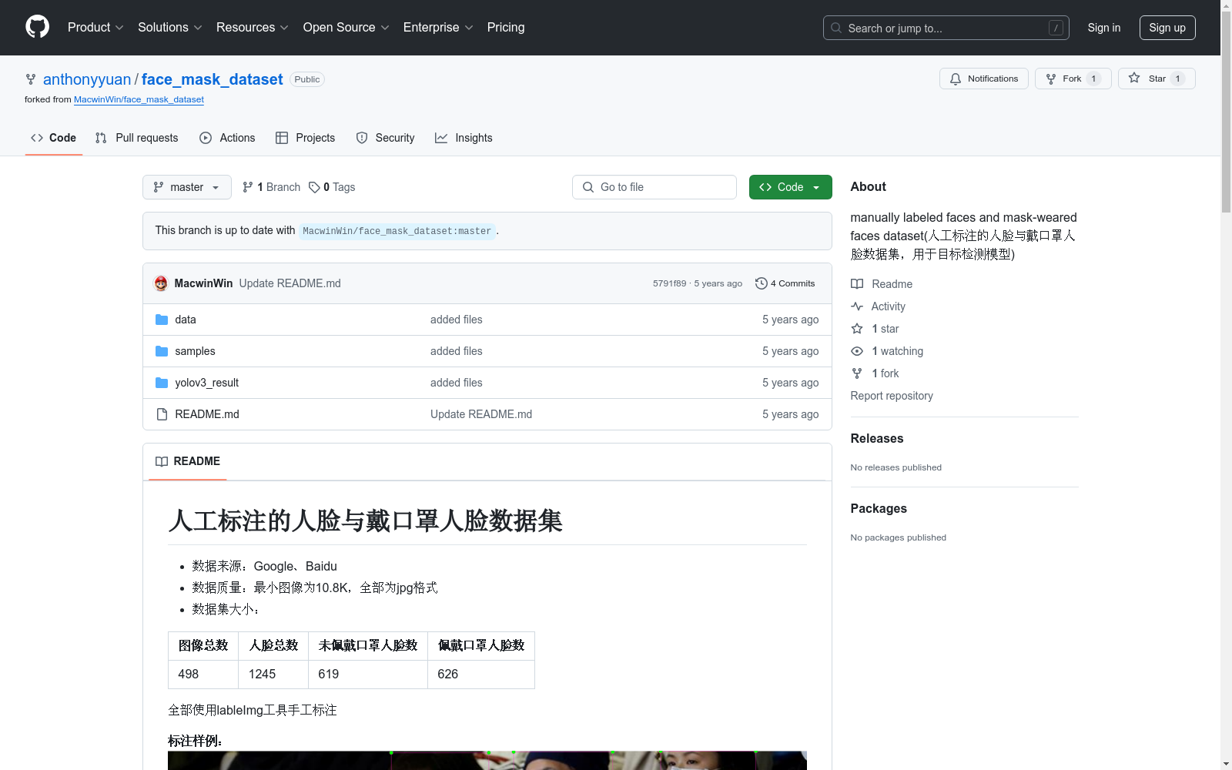Focus the Search or jump to field
Screen dimensions: 1232x770
point(946,28)
